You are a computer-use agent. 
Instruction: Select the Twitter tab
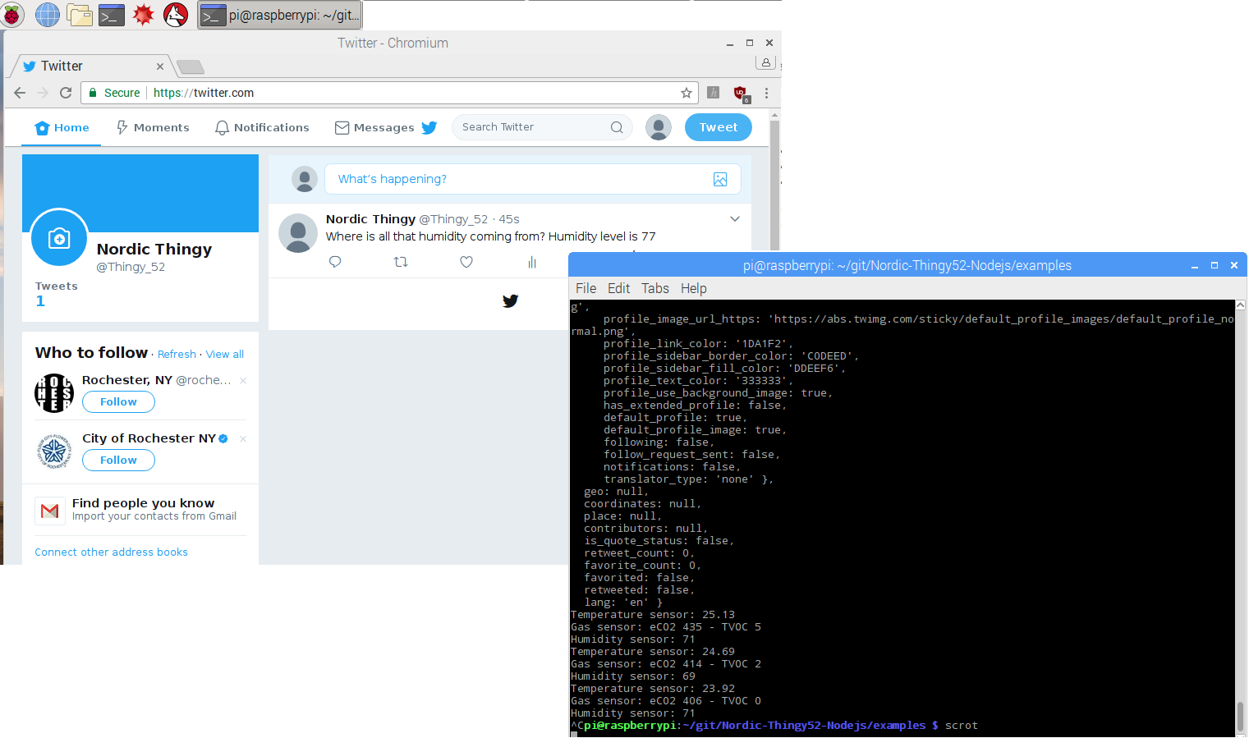[x=90, y=66]
